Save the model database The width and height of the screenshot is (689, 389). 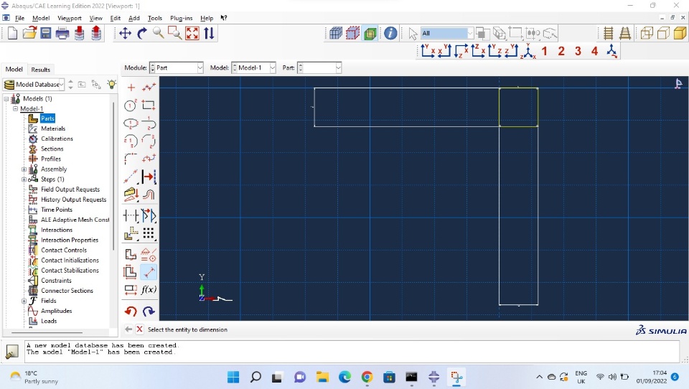point(46,34)
